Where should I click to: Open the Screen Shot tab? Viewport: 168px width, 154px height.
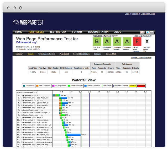coord(111,54)
